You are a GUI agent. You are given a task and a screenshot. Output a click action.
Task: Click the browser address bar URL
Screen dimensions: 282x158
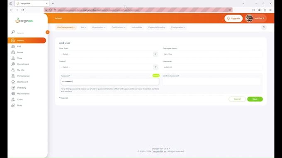98,10
